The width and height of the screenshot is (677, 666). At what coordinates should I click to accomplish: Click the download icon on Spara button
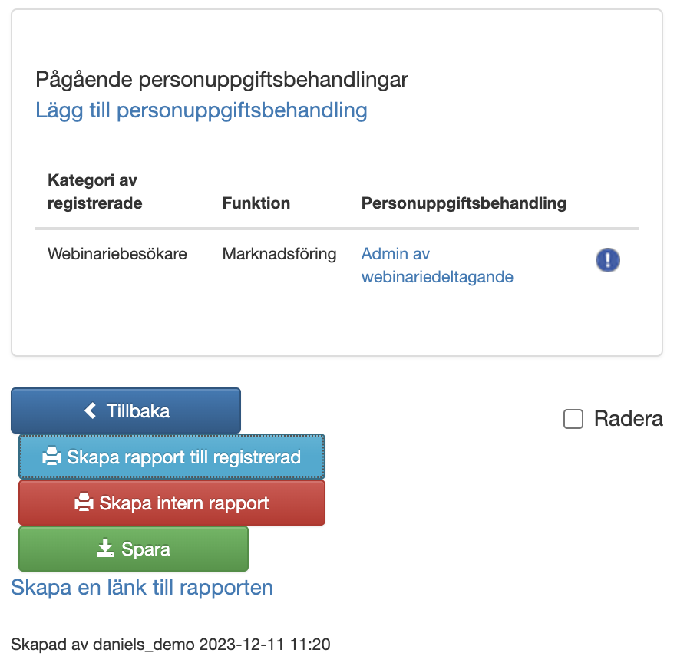point(105,549)
